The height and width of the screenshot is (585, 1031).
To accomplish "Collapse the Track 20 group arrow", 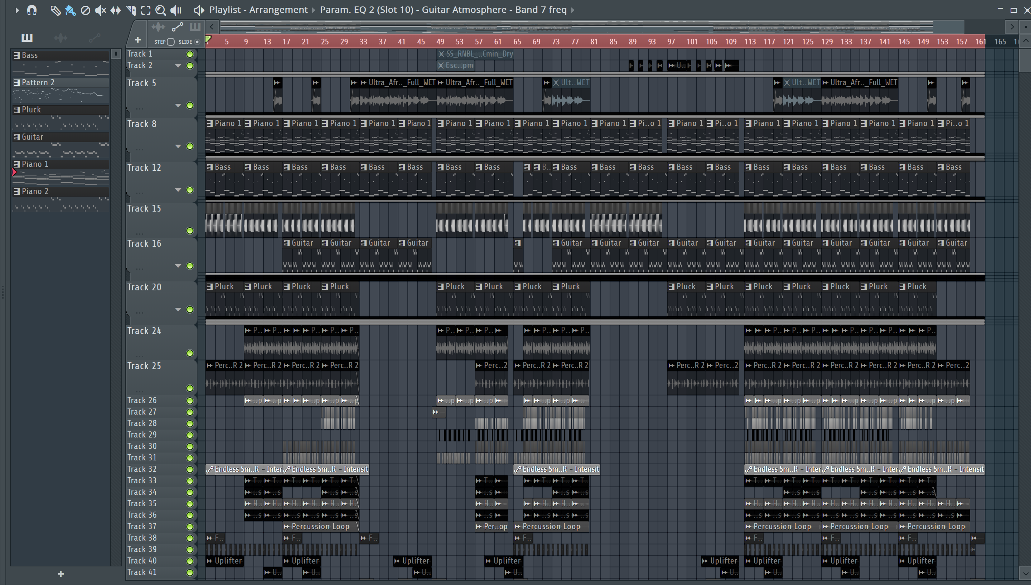I will tap(178, 309).
